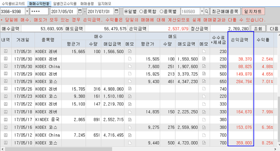
Task: Open the 일지차트 button
Action: coord(253,11)
